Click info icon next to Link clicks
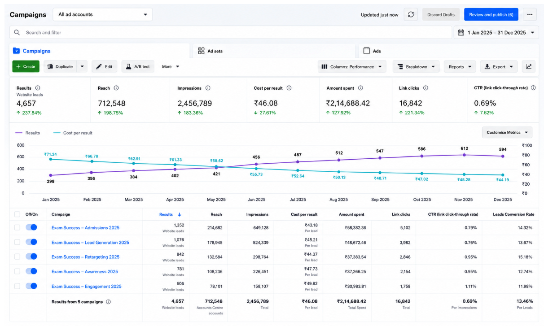 pos(426,88)
